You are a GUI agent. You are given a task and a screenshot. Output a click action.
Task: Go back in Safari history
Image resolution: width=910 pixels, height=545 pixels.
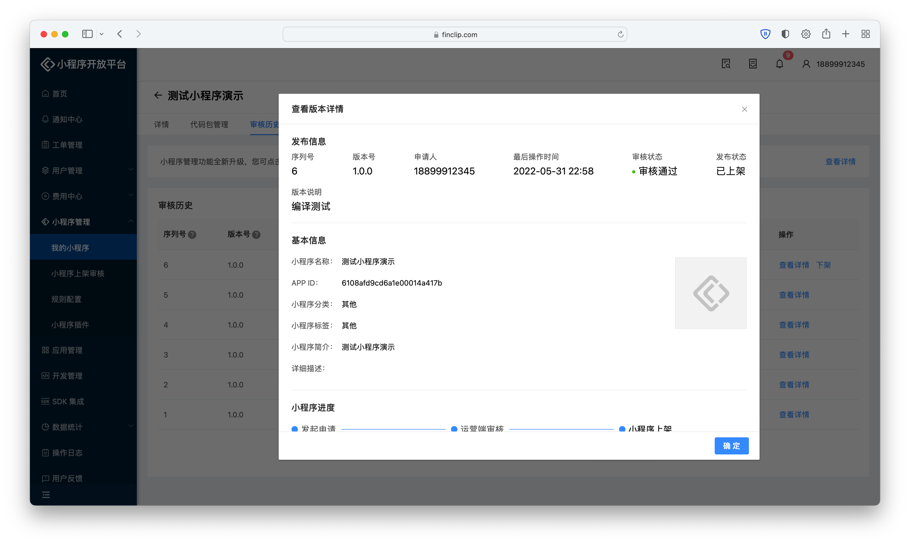tap(120, 34)
